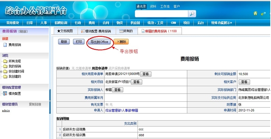271x139 pixels.
Task: Click the home icon in the header
Action: point(255,13)
